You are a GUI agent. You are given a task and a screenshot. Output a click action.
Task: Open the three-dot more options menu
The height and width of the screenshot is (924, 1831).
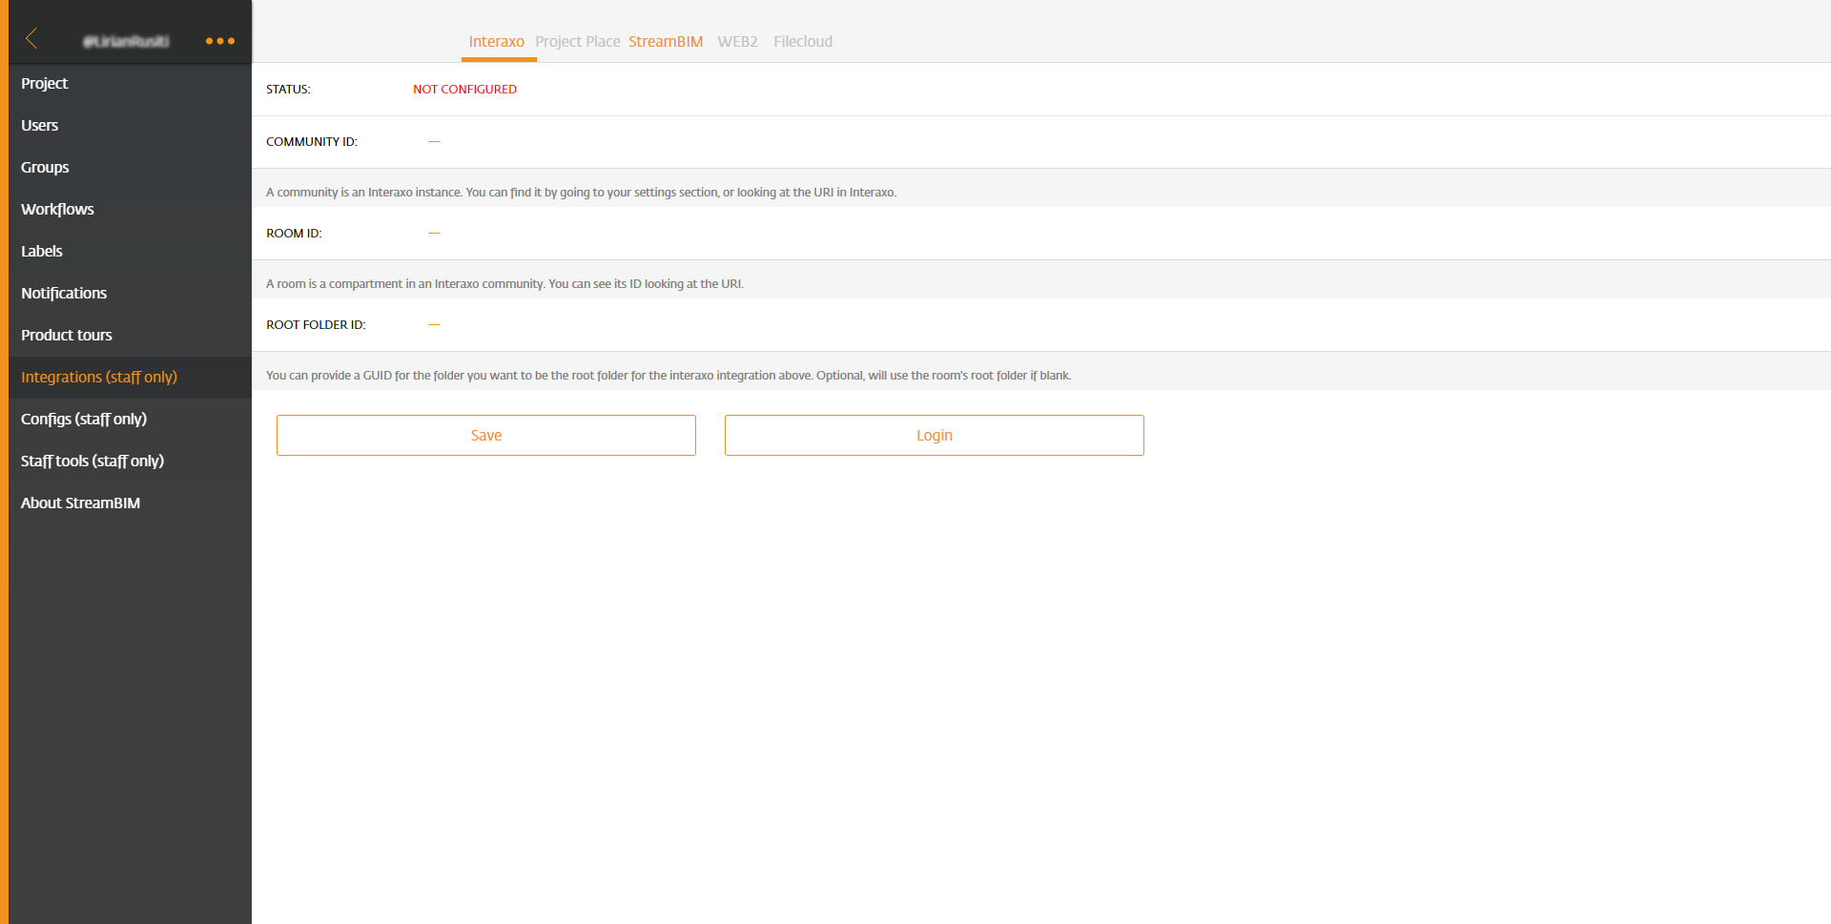pyautogui.click(x=220, y=41)
